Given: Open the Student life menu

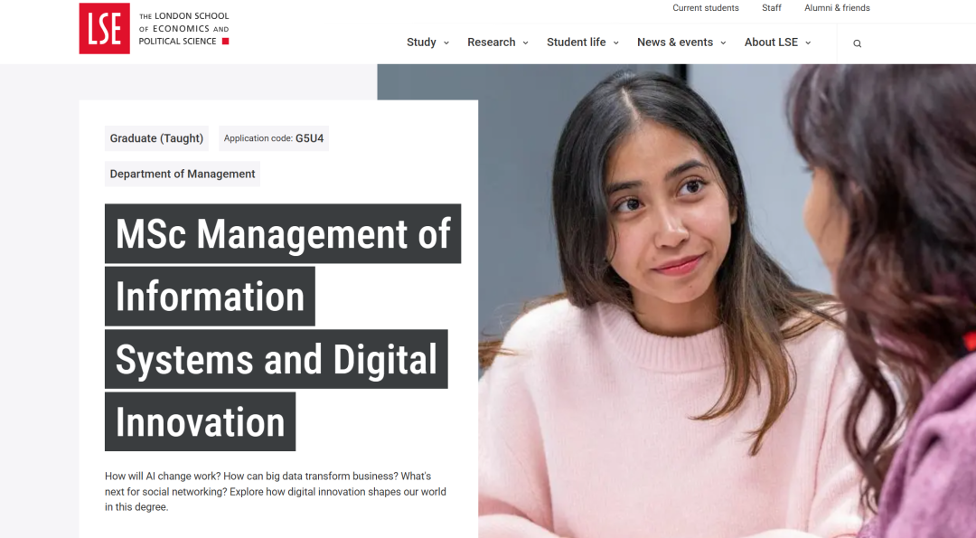Looking at the screenshot, I should (576, 42).
